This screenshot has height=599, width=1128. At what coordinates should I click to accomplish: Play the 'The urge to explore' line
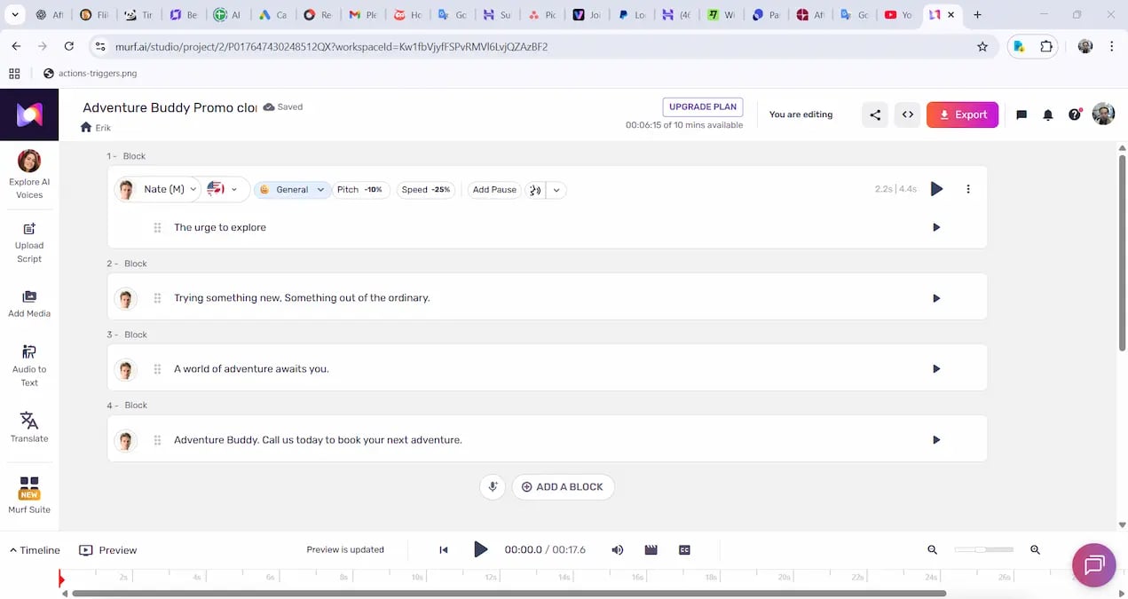tap(936, 227)
